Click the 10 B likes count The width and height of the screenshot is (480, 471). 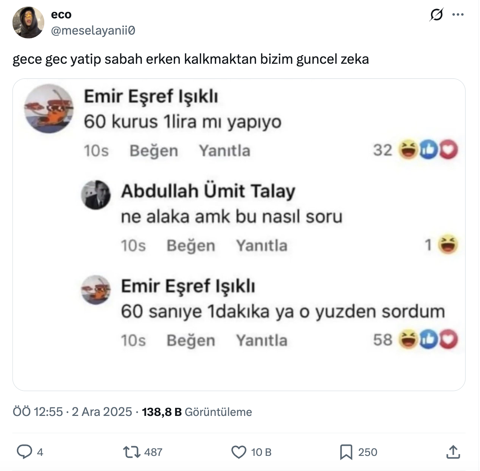coord(261,452)
